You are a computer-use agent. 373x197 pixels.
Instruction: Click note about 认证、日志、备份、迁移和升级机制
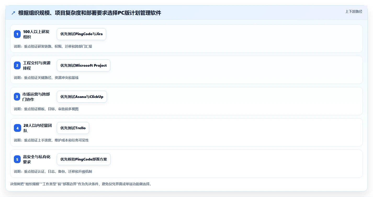point(53,171)
